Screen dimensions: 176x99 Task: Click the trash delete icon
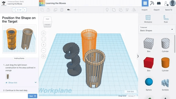coord(62,10)
